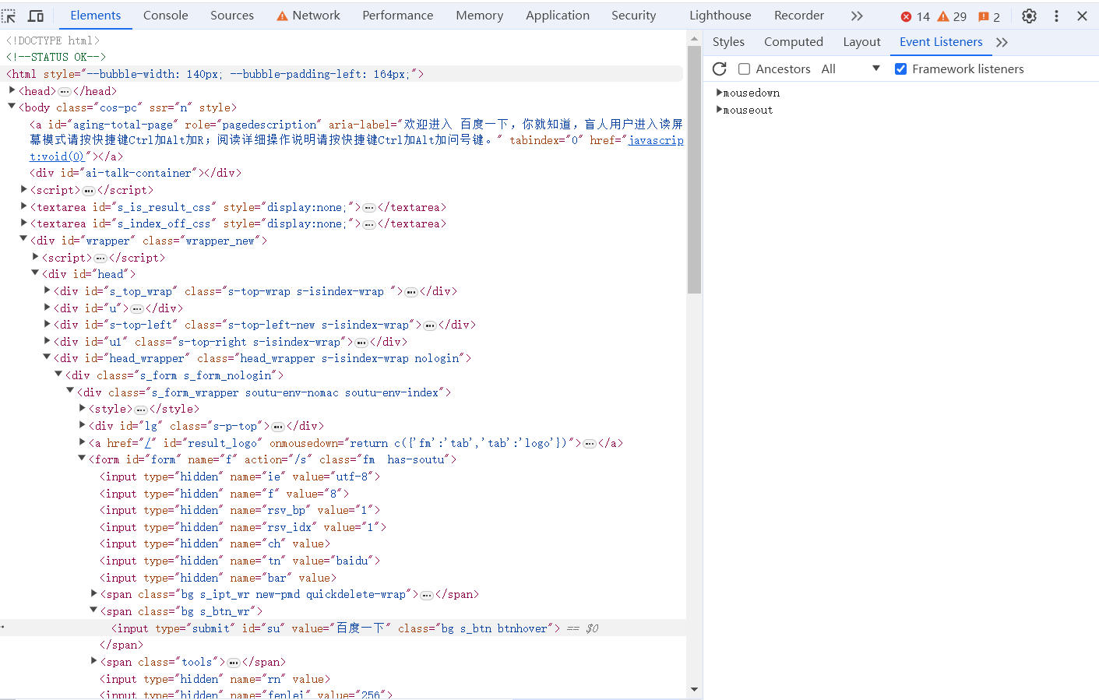Image resolution: width=1099 pixels, height=700 pixels.
Task: Select the hidden input name bar node
Action: point(218,578)
